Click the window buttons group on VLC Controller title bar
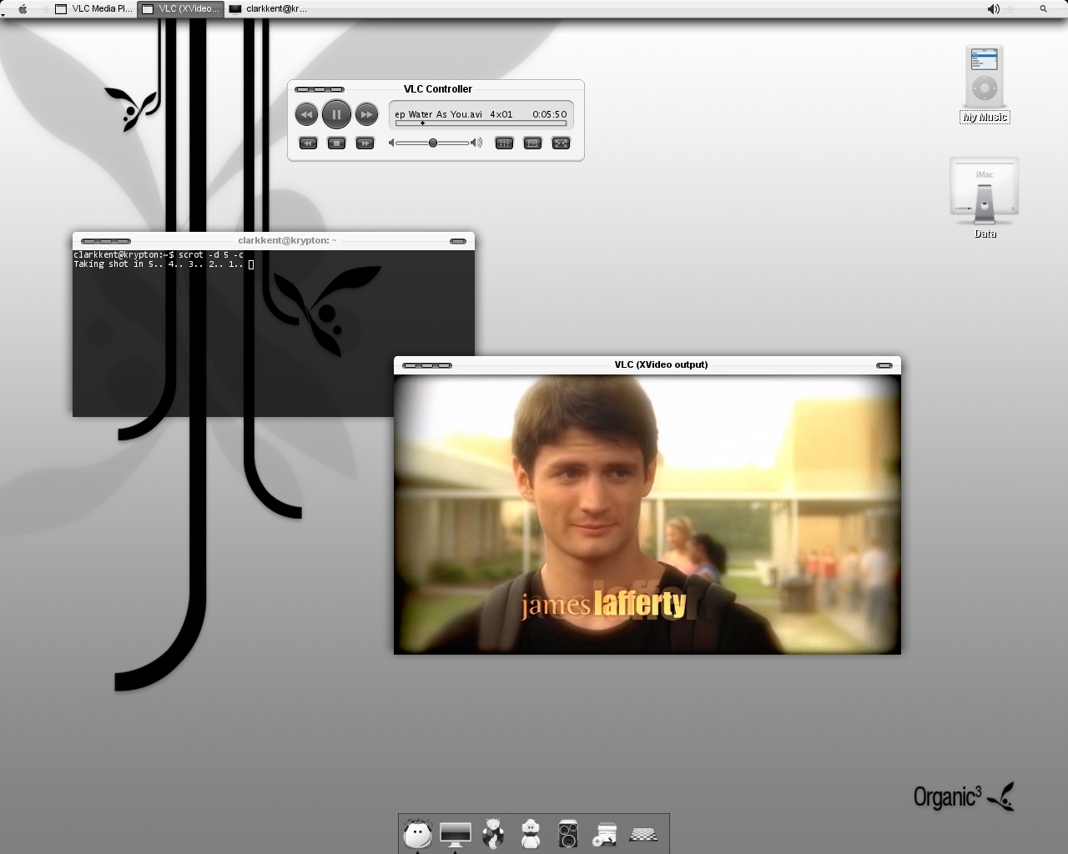 [320, 89]
